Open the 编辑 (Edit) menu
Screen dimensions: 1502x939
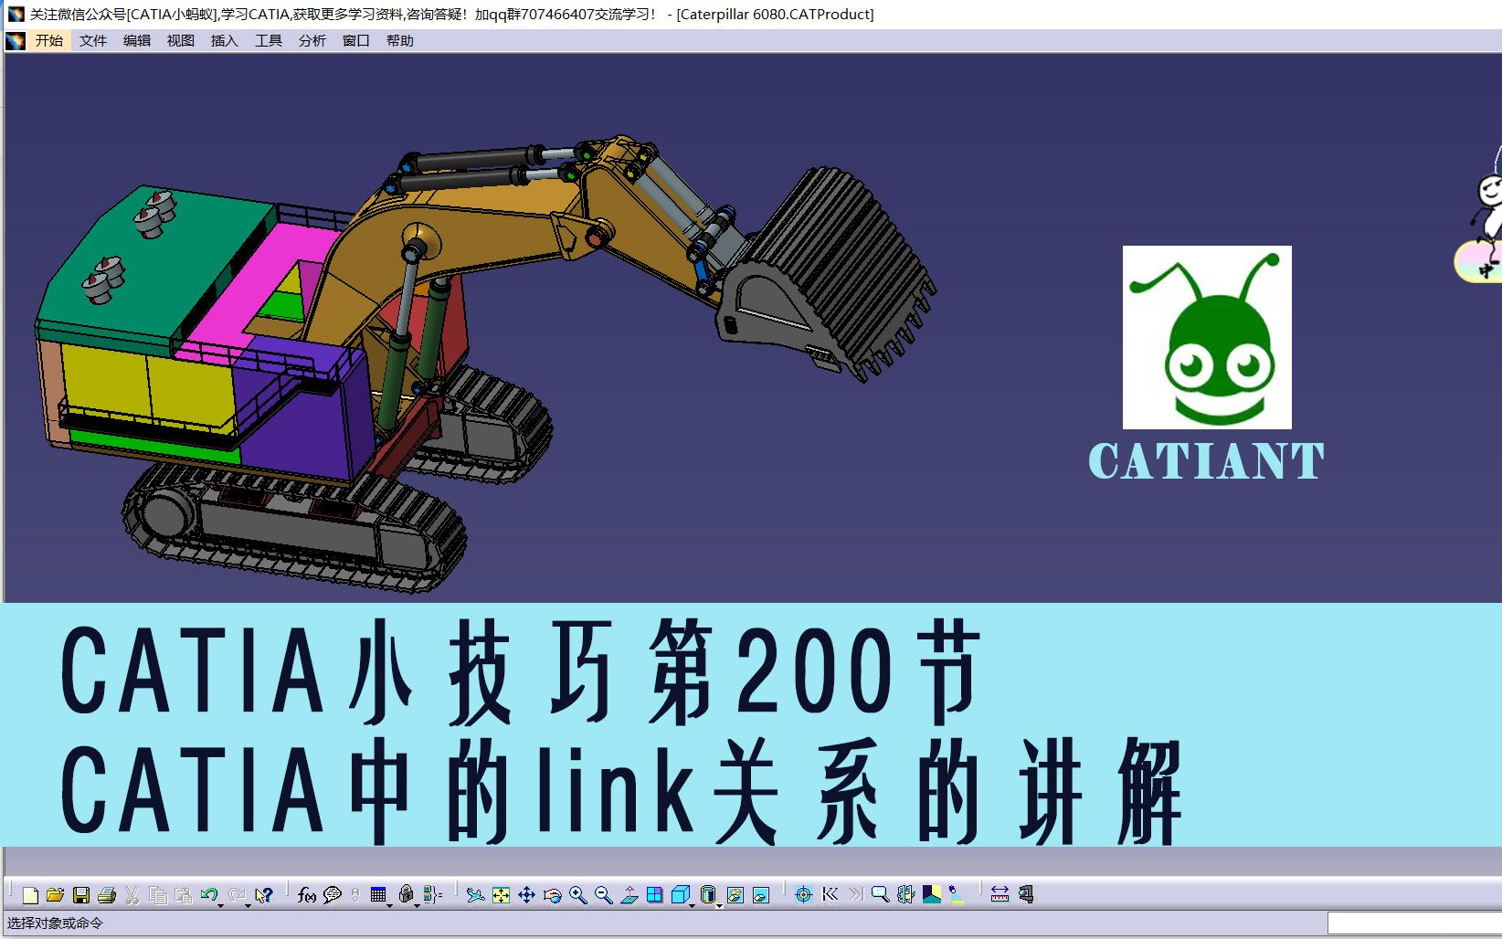point(137,40)
